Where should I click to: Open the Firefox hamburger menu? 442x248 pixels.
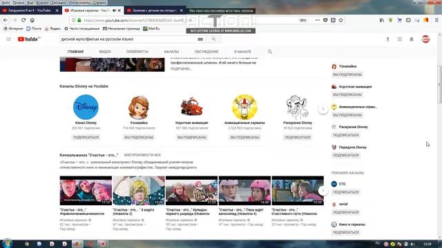(436, 20)
